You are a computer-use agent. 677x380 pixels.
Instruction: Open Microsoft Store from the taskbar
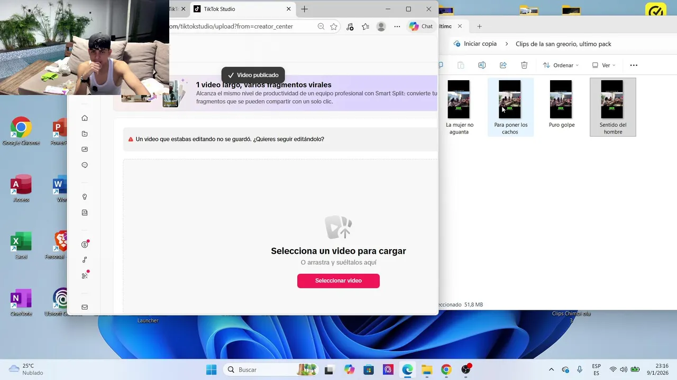(x=369, y=370)
